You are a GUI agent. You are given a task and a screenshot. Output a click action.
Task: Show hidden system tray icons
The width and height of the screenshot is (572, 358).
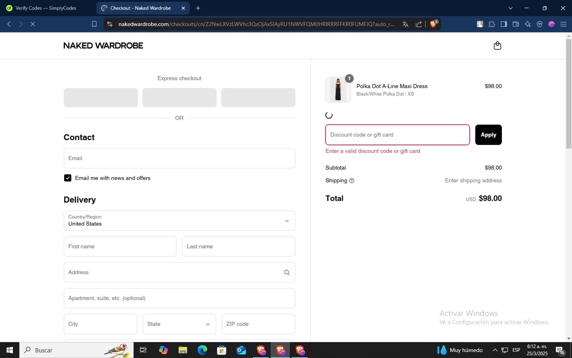(495, 350)
